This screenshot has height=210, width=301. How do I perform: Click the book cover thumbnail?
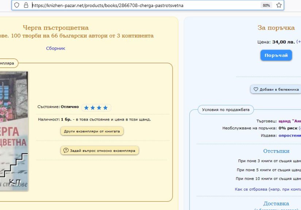point(13,131)
